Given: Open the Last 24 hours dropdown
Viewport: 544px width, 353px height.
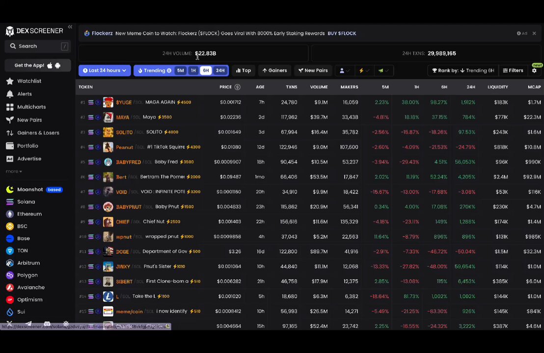Looking at the screenshot, I should [x=105, y=71].
